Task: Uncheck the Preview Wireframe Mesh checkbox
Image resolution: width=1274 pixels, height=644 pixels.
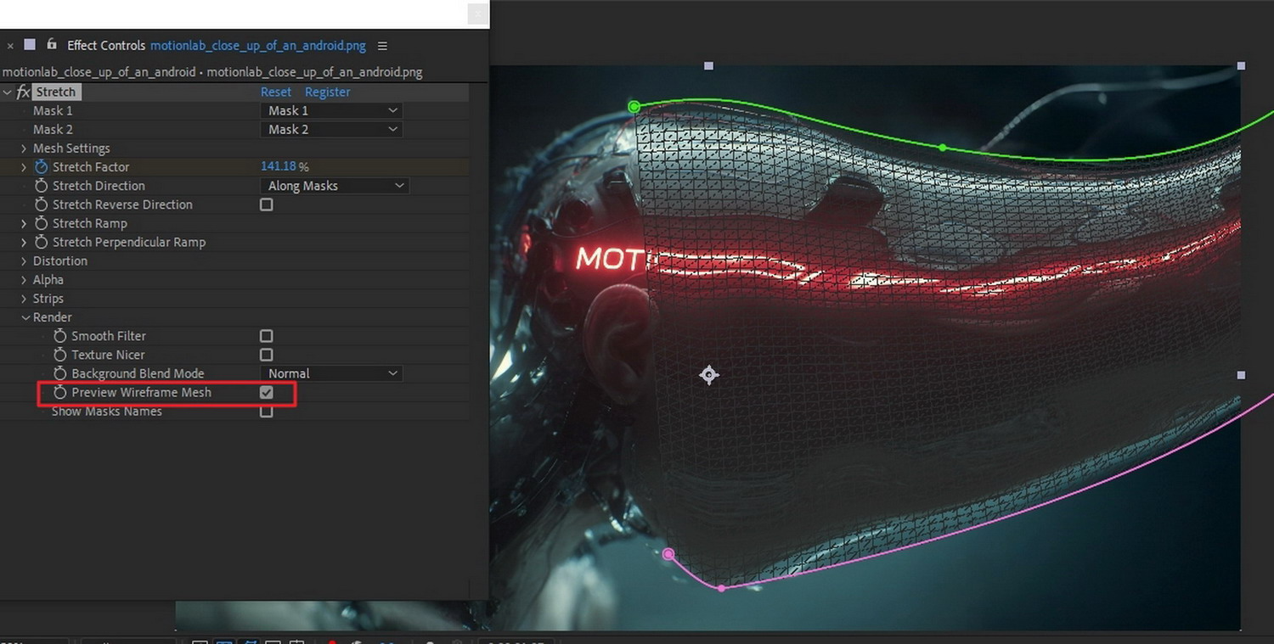Action: (267, 392)
